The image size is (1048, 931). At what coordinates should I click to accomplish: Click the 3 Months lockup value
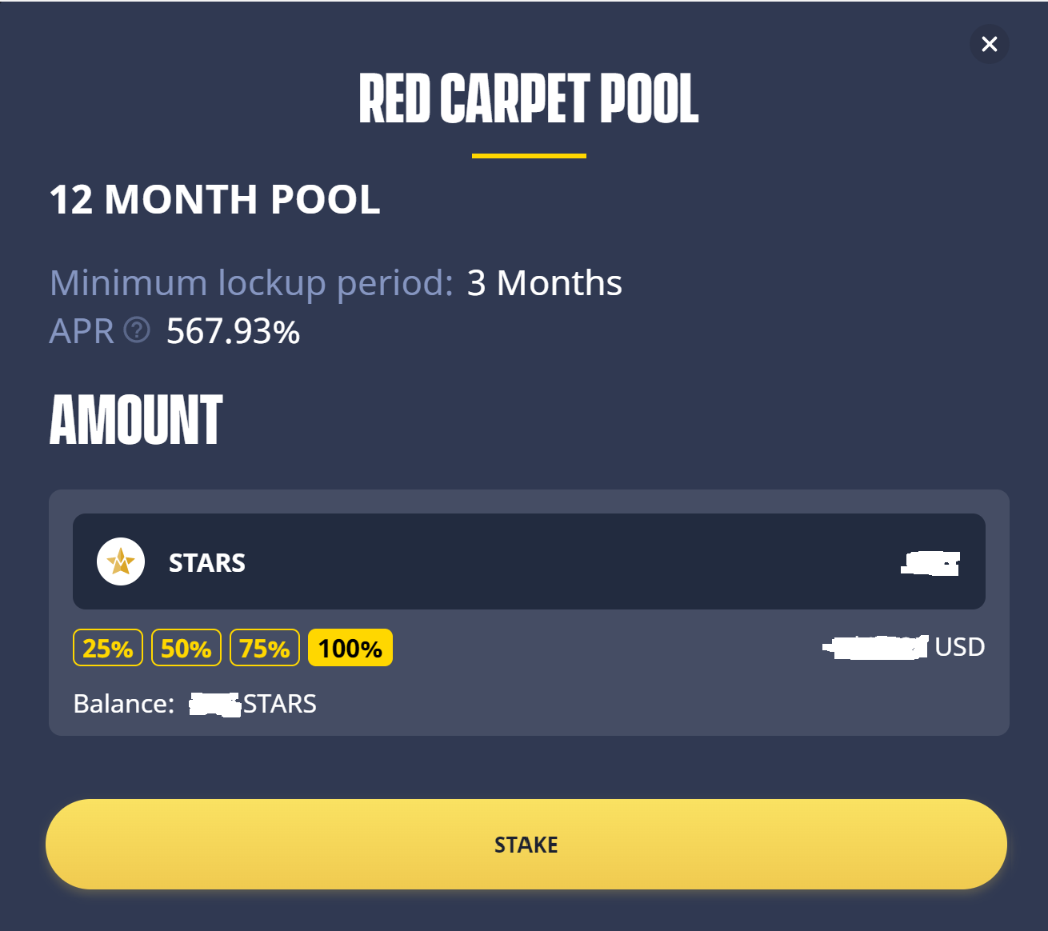click(x=544, y=282)
